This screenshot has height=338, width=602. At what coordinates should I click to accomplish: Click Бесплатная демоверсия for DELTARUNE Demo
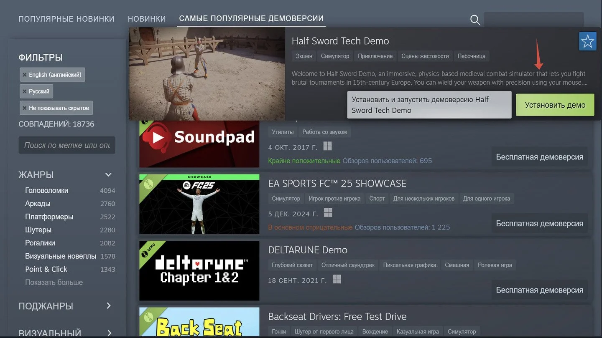pyautogui.click(x=539, y=290)
